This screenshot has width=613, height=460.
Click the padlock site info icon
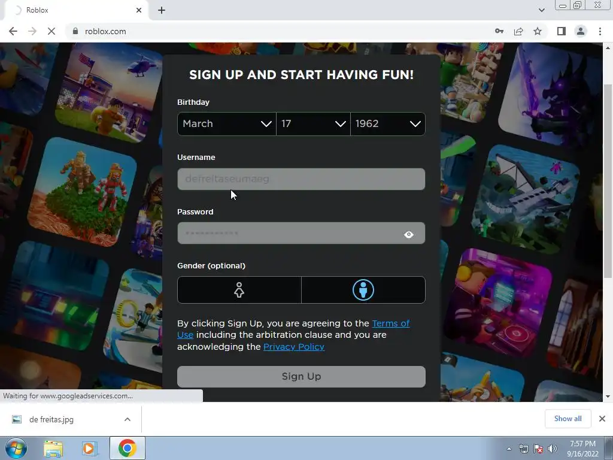pos(75,31)
